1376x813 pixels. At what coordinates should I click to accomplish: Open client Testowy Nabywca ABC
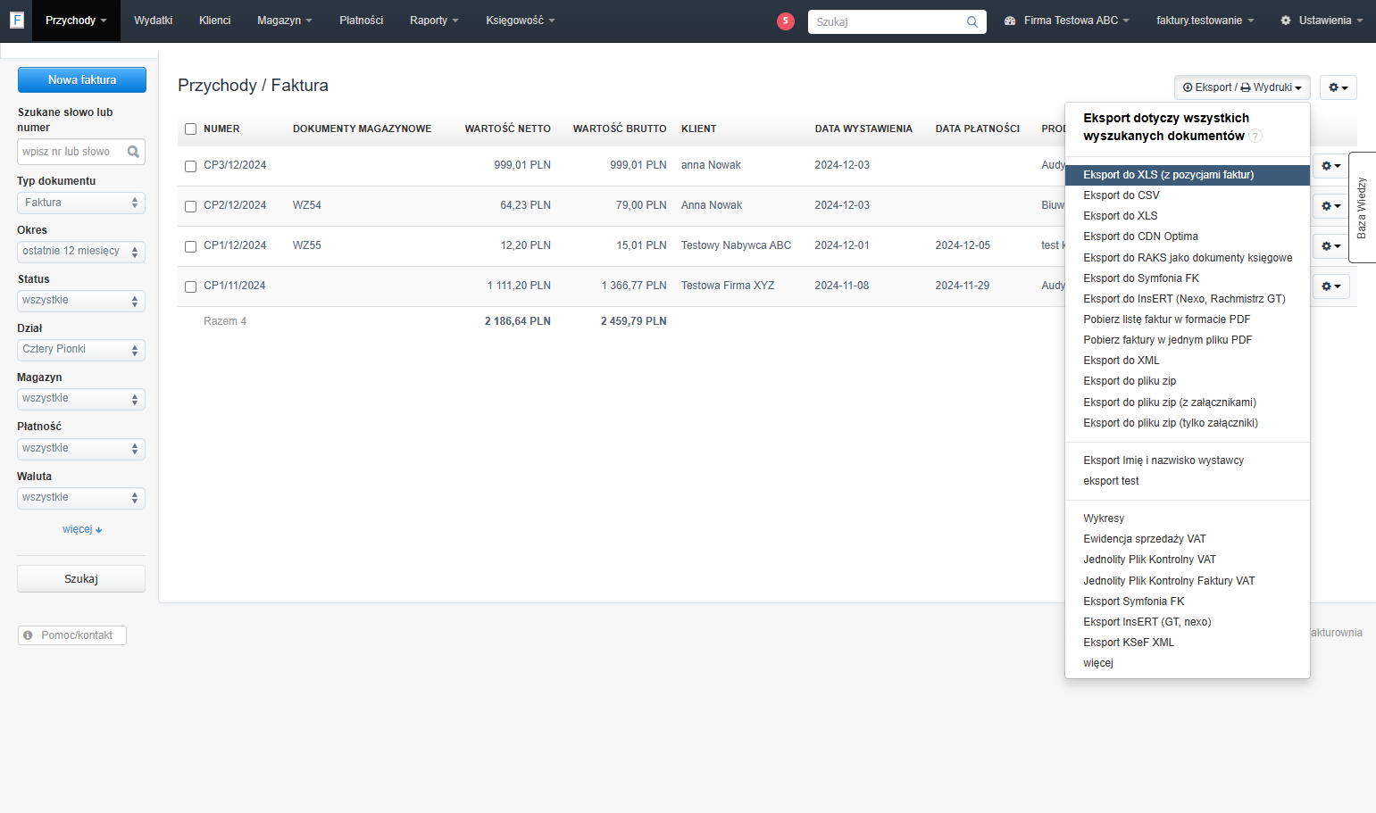[736, 245]
